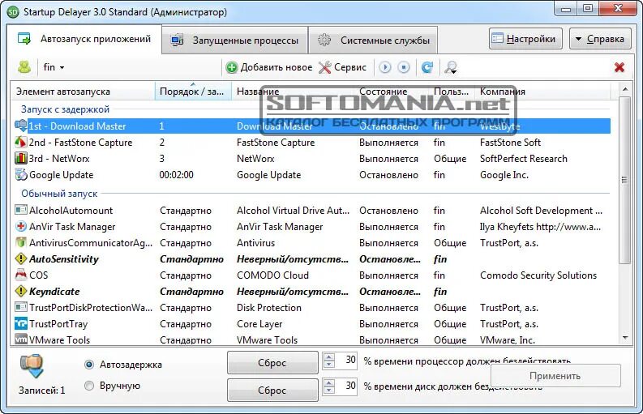
Task: Click the FastStone Soft company cell
Action: pyautogui.click(x=510, y=143)
